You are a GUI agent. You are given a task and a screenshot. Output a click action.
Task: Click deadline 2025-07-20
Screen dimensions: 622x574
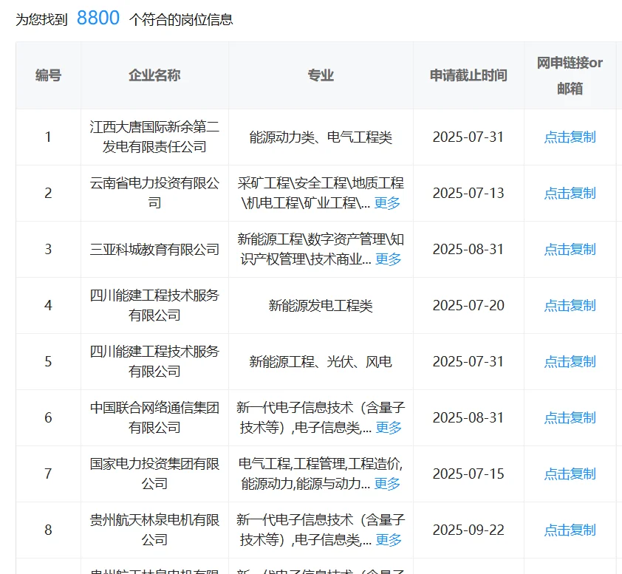click(x=468, y=305)
